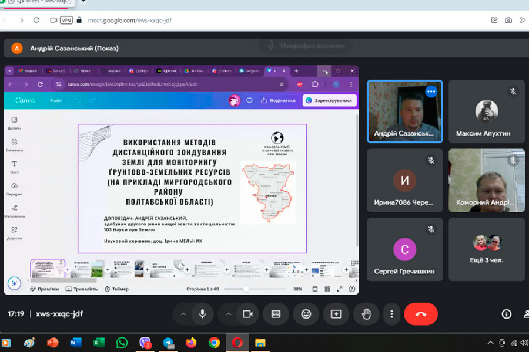Click the Поділитися share button
The height and width of the screenshot is (352, 529).
point(279,100)
